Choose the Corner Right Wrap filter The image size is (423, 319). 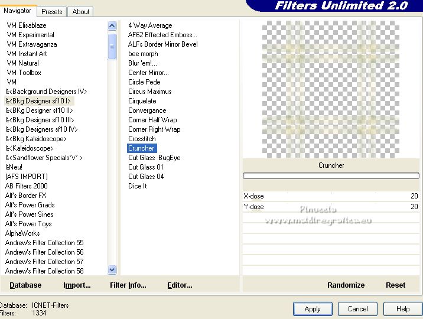point(154,129)
